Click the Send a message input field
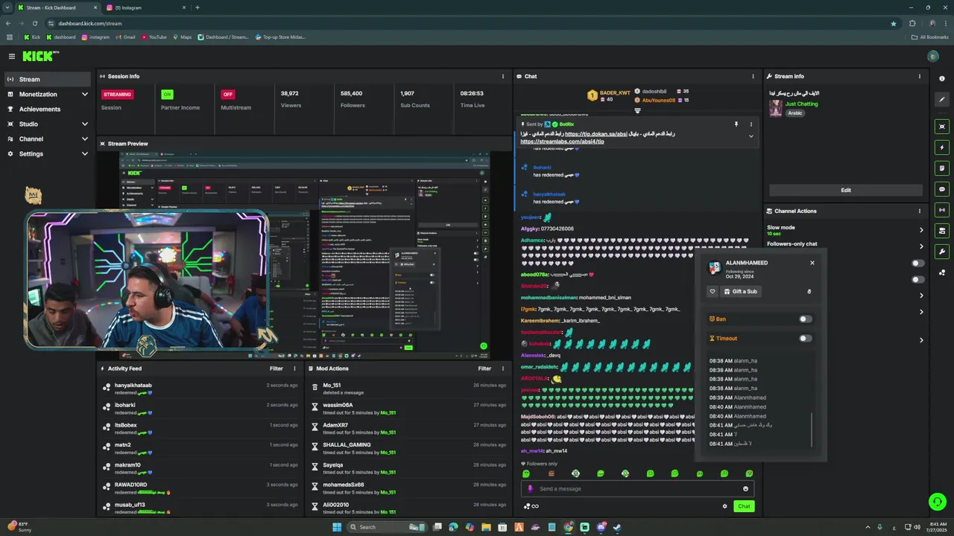 pos(637,489)
